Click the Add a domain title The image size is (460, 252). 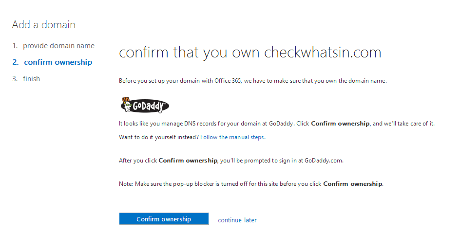coord(44,25)
